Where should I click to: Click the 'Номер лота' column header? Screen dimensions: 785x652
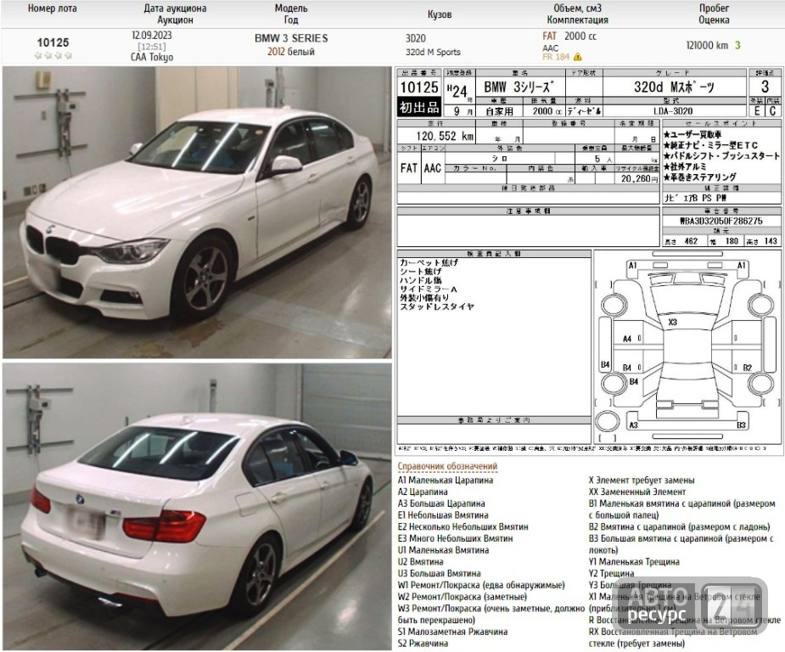click(x=53, y=8)
